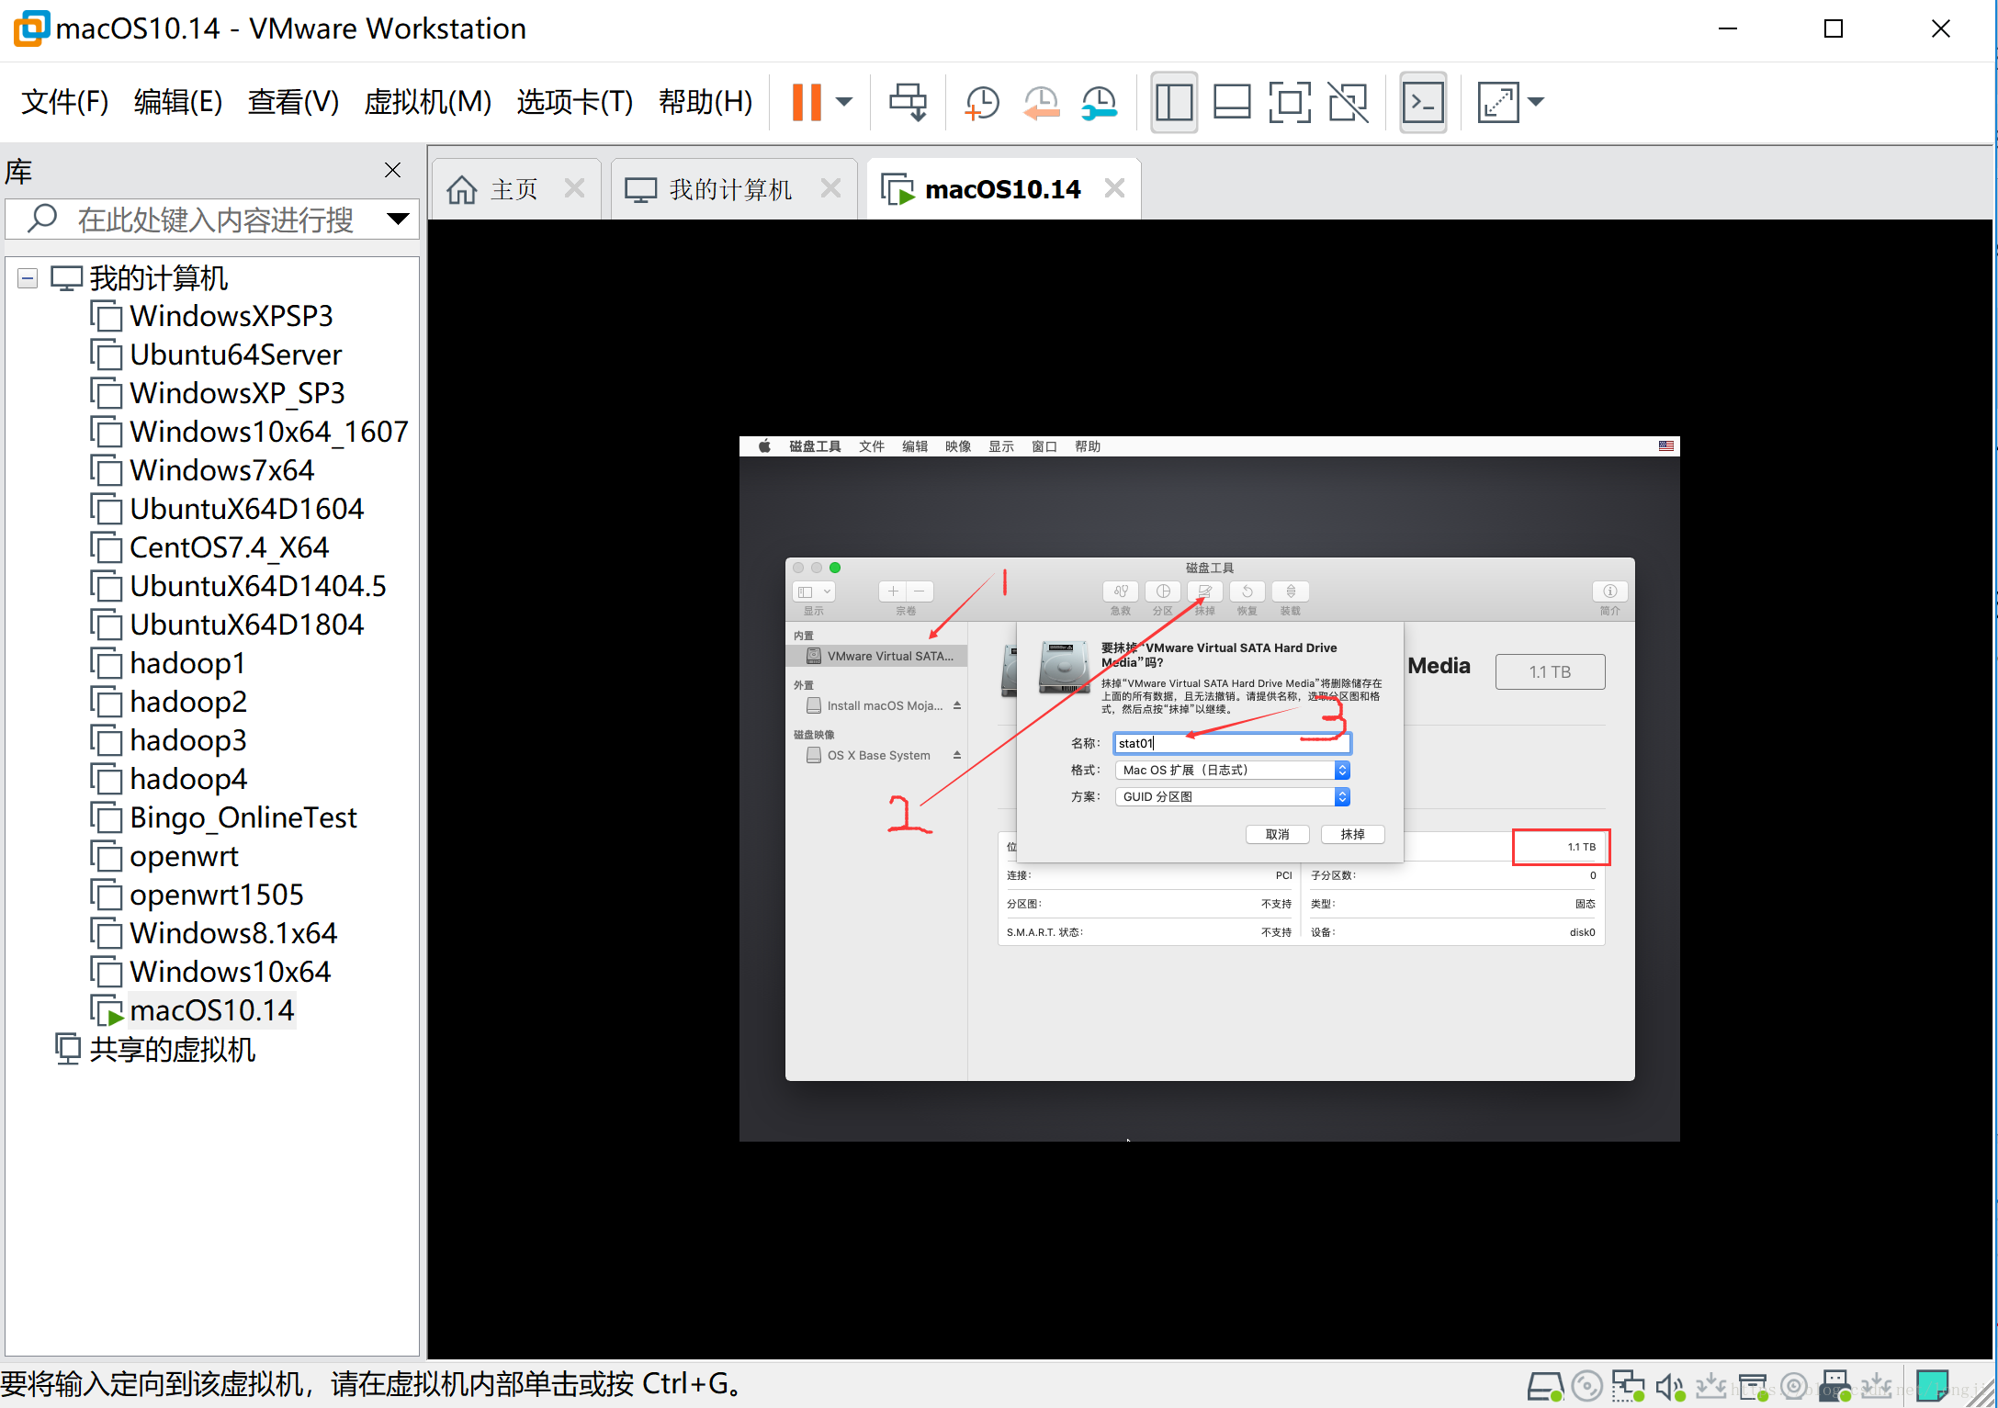Click the US flag input source icon
The height and width of the screenshot is (1408, 1998).
(1666, 446)
